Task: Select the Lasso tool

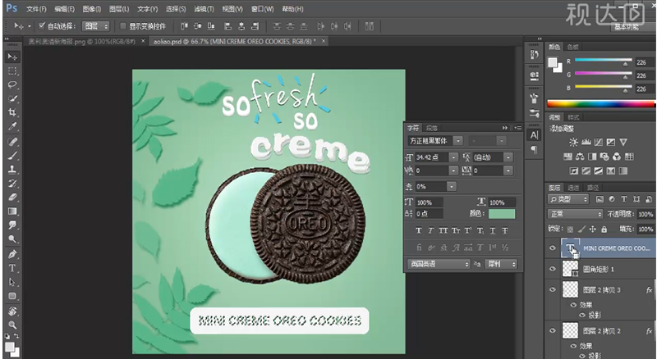Action: click(12, 85)
